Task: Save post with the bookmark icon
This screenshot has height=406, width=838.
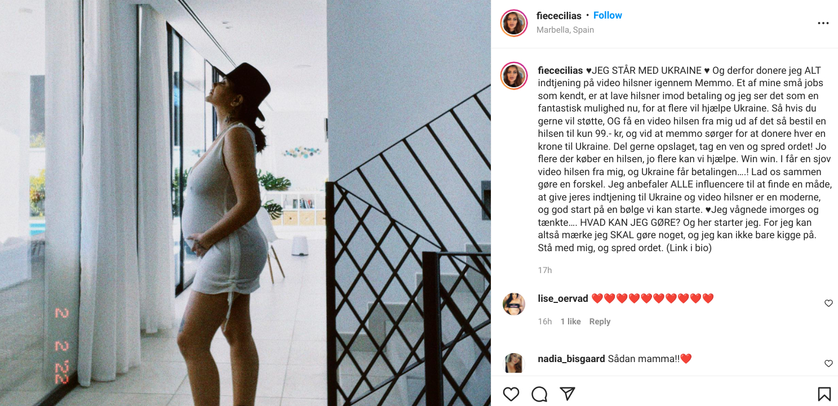Action: tap(824, 394)
